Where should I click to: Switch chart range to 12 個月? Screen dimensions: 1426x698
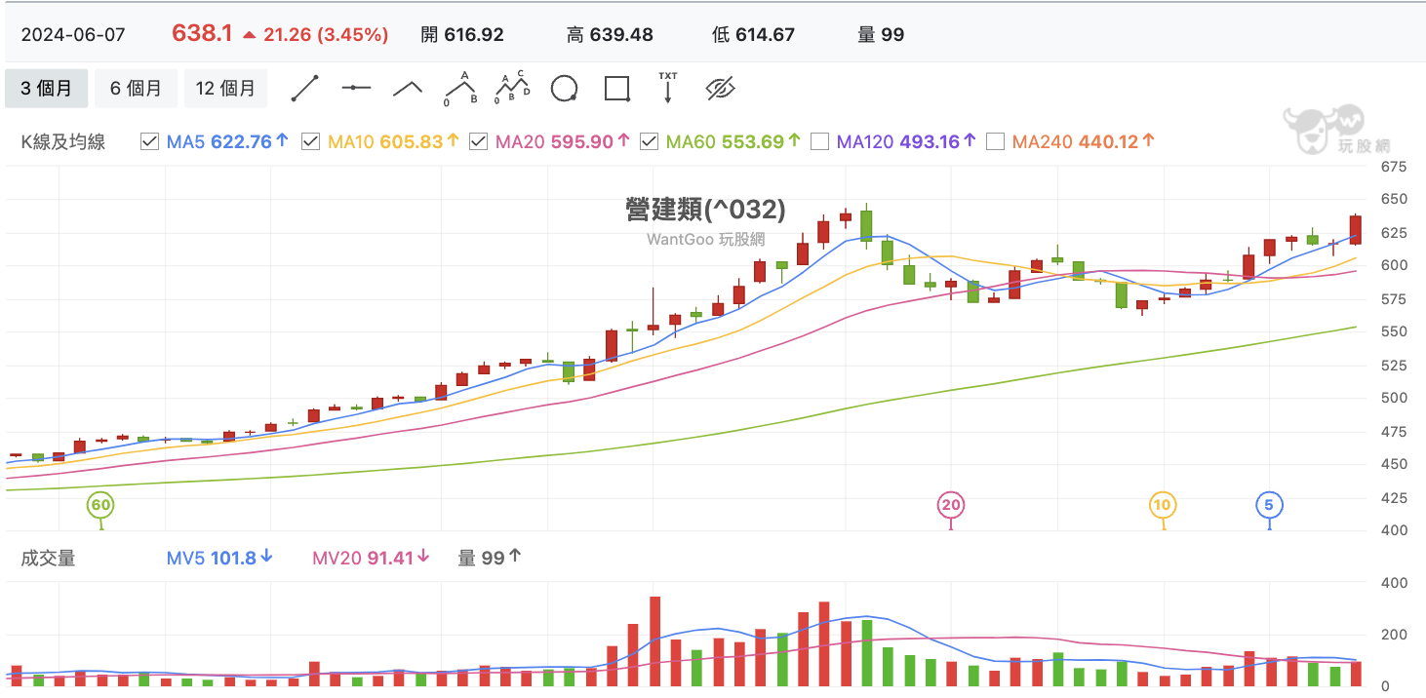tap(225, 89)
